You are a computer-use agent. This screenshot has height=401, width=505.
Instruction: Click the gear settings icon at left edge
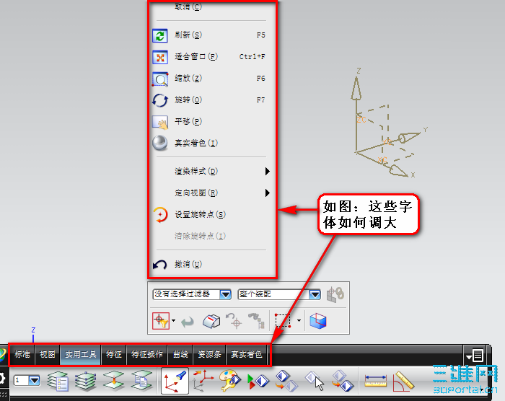pyautogui.click(x=2, y=379)
